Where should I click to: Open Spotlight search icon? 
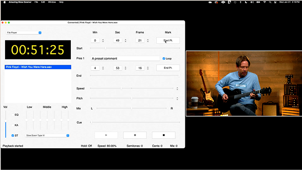270,2
